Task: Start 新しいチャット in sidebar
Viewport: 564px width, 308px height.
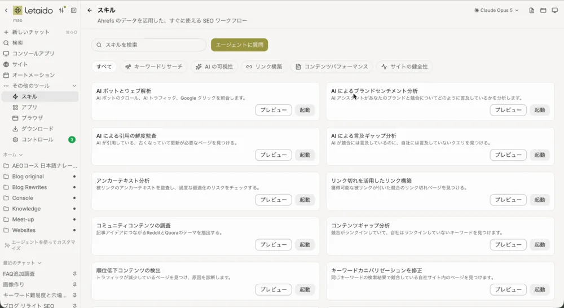Action: pyautogui.click(x=40, y=32)
